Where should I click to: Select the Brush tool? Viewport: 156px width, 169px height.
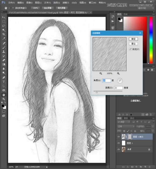(4, 47)
